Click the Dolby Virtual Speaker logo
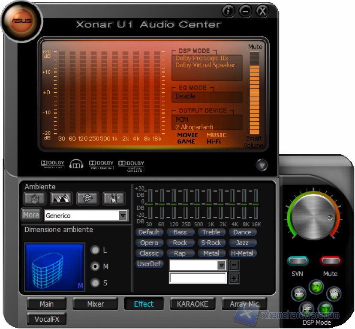355x329 pixels. [x=131, y=166]
